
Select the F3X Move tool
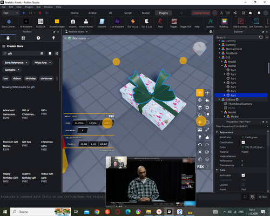click(x=200, y=93)
